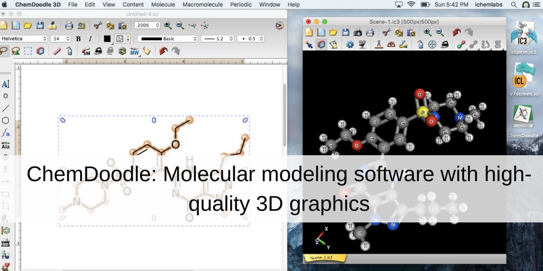Open the Macromolecule menu
This screenshot has width=543, height=271.
(203, 4)
